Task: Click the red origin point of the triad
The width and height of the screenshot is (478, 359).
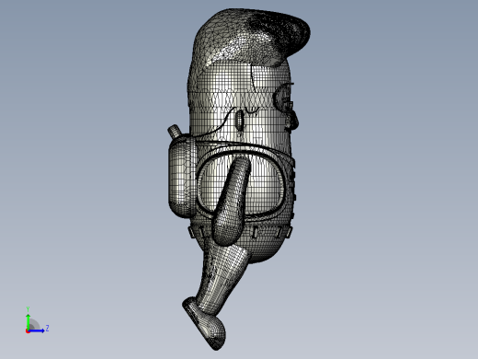Action: (x=28, y=331)
